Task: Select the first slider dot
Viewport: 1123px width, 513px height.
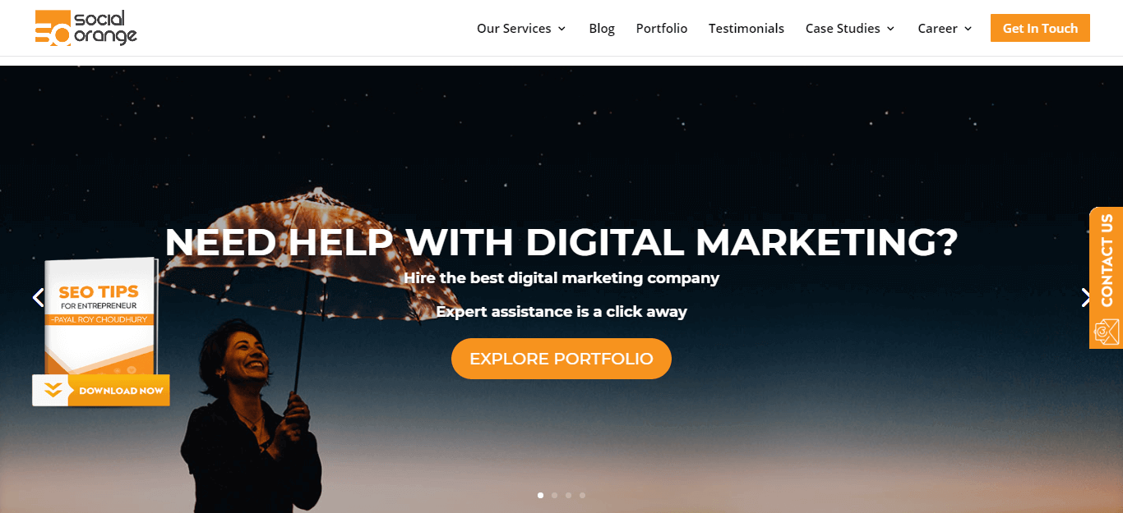Action: pos(540,495)
